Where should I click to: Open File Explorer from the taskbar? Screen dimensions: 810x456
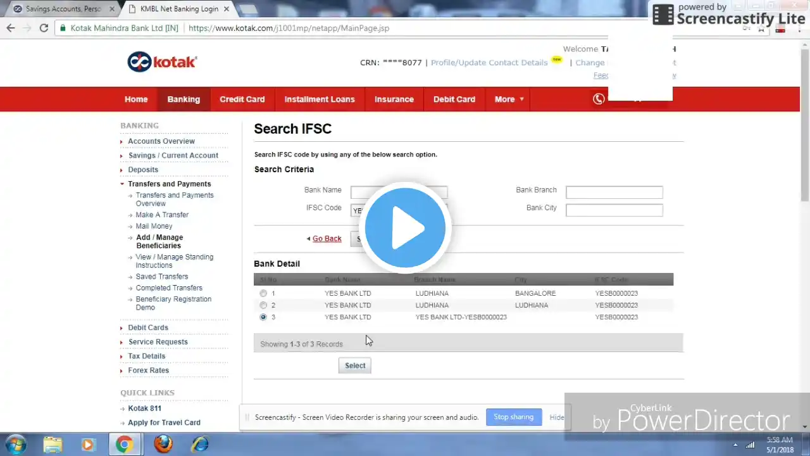pos(53,445)
